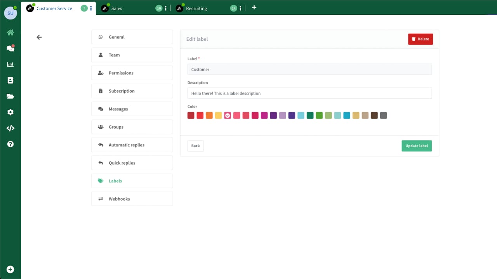The image size is (497, 279).
Task: Click the Recruiting tab logo icon
Action: point(179,8)
